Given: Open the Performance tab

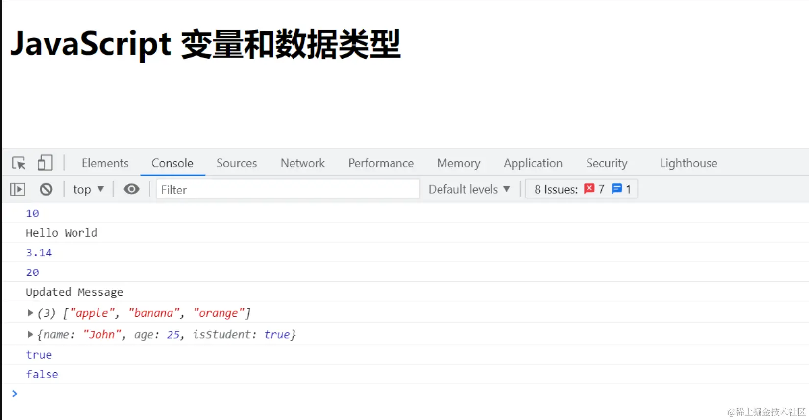Looking at the screenshot, I should (381, 163).
